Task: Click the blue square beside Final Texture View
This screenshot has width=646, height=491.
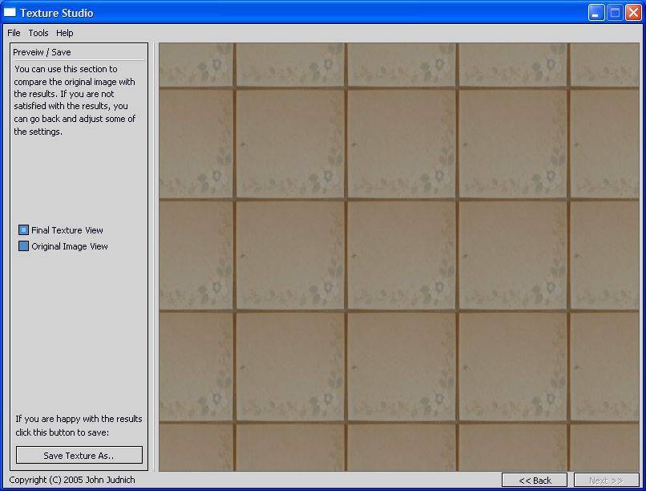Action: tap(23, 230)
